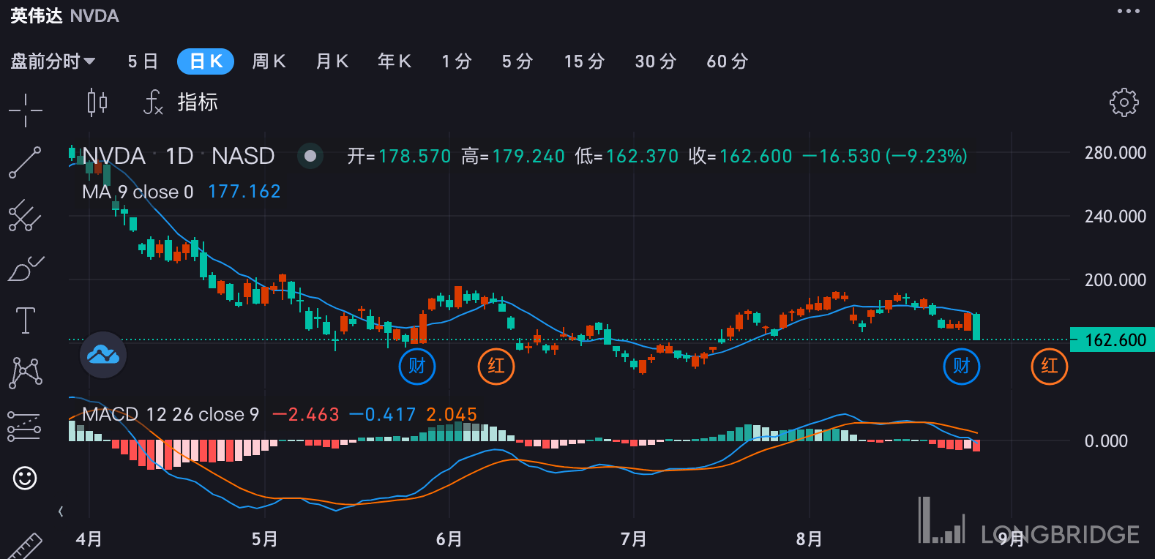Open the three-dot more options menu
The width and height of the screenshot is (1155, 559).
(x=1128, y=11)
